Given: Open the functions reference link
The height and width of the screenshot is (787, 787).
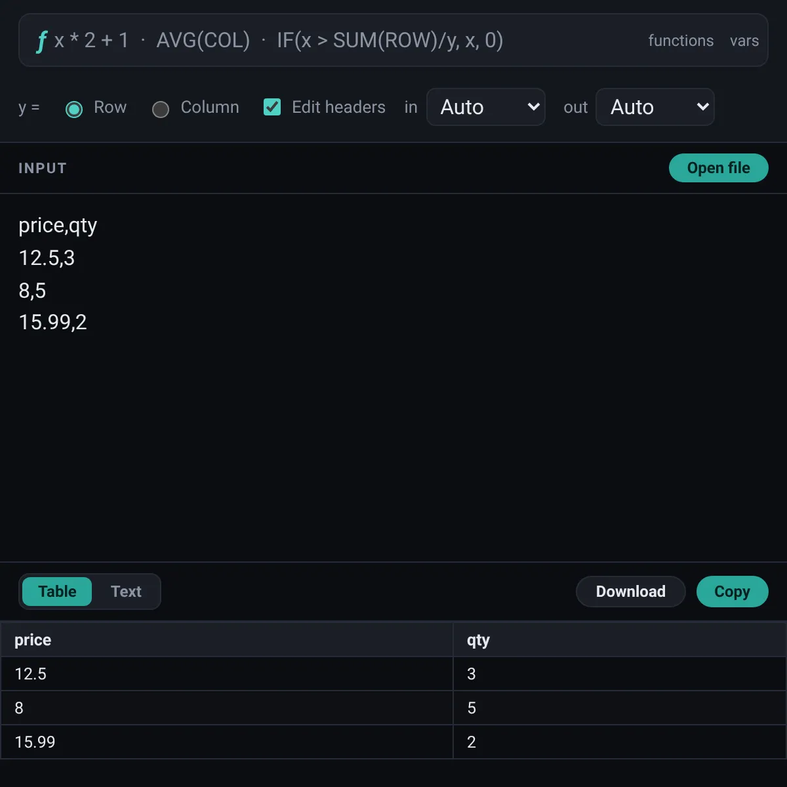Looking at the screenshot, I should [x=681, y=41].
